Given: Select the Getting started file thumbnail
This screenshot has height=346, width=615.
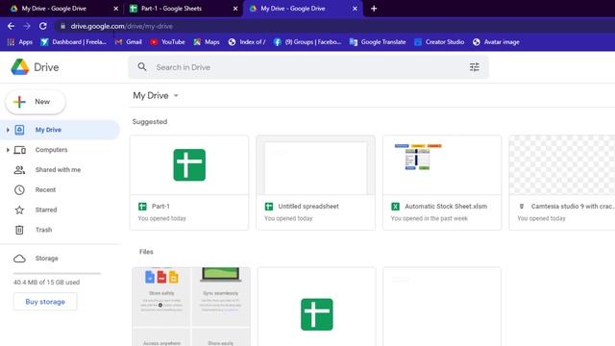Looking at the screenshot, I should click(x=191, y=307).
